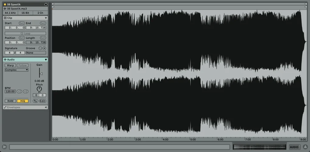Open the Groove chooser showing None
310x152 pixels.
tap(36, 53)
